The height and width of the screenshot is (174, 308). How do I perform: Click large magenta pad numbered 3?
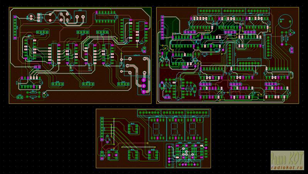144,80
